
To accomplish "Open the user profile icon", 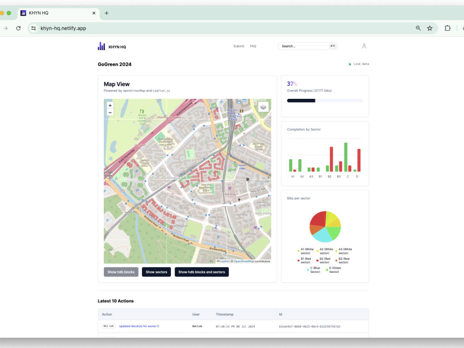I will point(364,46).
